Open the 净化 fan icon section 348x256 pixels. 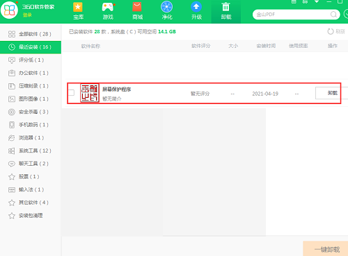point(167,11)
